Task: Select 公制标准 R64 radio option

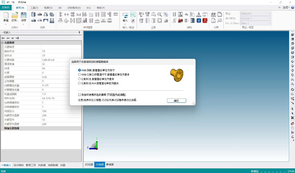Action: (x=79, y=83)
